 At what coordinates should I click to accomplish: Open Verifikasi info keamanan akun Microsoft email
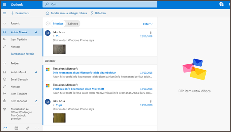coord(100,89)
